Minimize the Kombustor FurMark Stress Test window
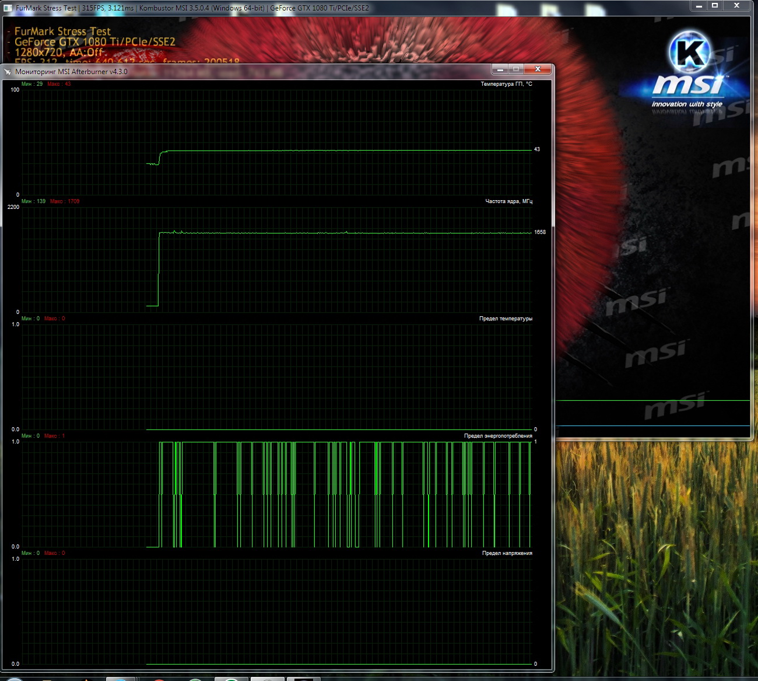The image size is (758, 681). [x=699, y=6]
